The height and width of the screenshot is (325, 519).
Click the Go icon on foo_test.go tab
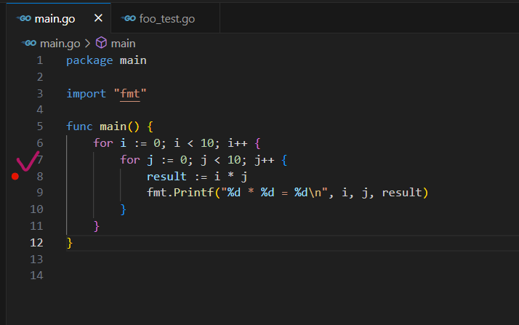pyautogui.click(x=130, y=18)
